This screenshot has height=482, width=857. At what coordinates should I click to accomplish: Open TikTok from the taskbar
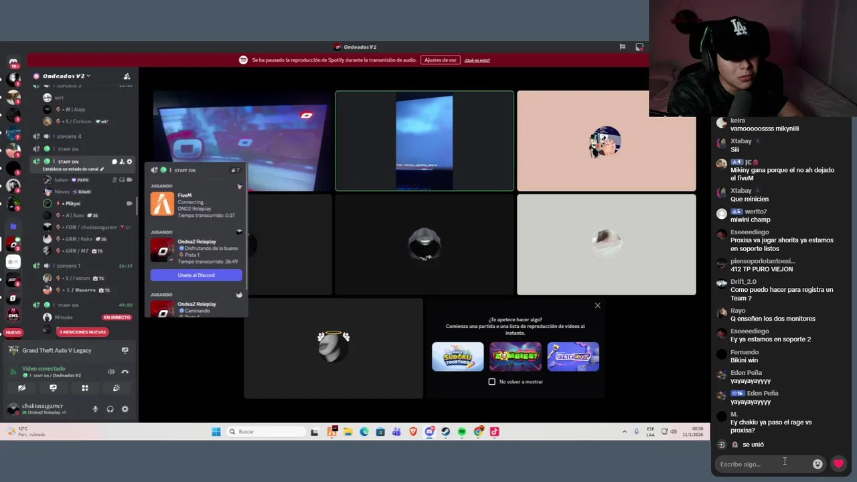pos(494,432)
